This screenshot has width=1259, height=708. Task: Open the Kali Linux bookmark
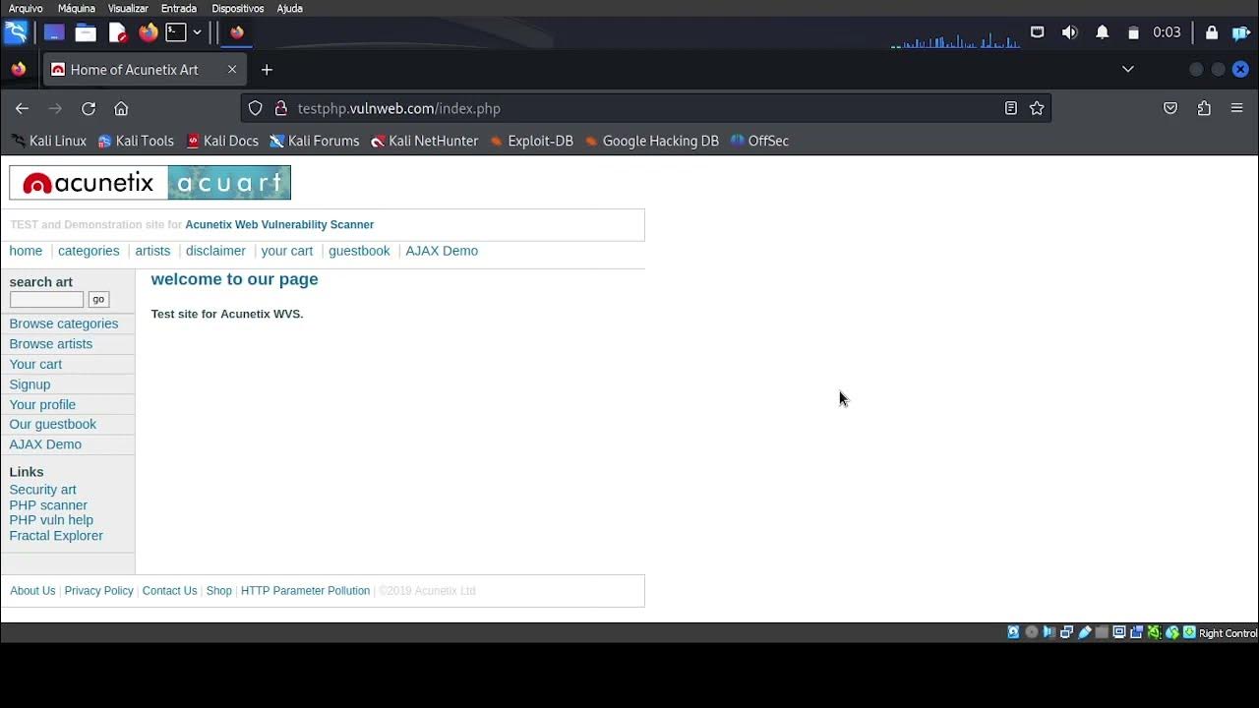click(49, 141)
